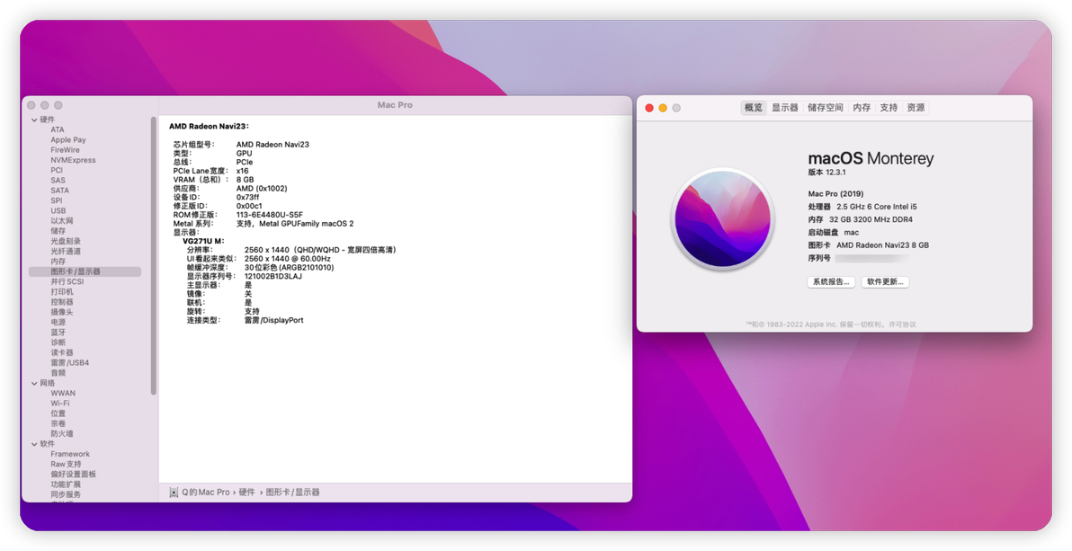Select 蓝牙 in the sidebar

[x=58, y=333]
